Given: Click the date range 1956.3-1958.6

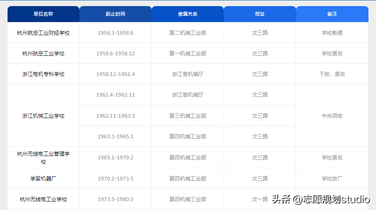Looking at the screenshot, I should pyautogui.click(x=116, y=33).
